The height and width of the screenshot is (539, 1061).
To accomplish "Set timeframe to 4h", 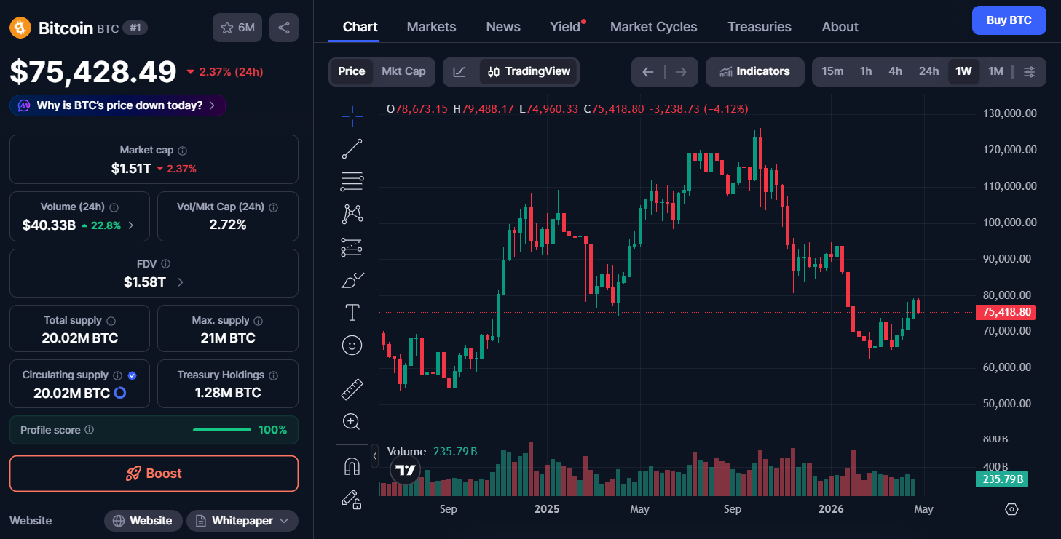I will click(x=896, y=71).
